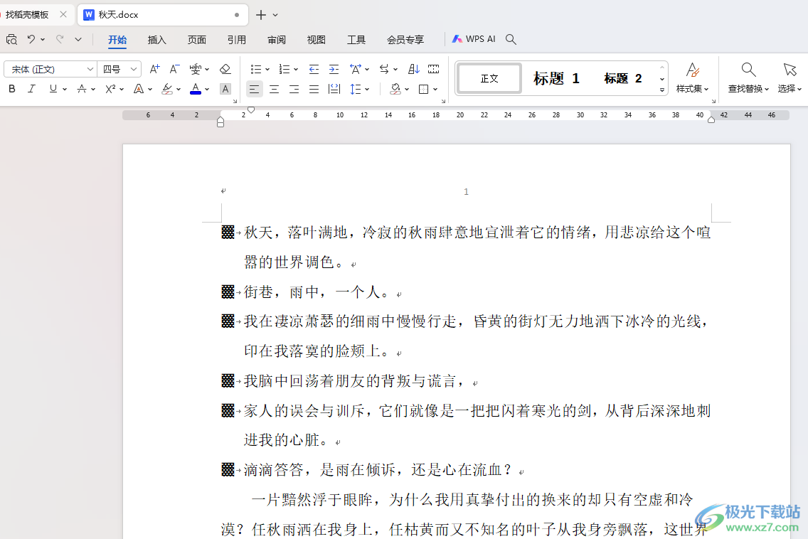Apply 标题 1 style

556,78
